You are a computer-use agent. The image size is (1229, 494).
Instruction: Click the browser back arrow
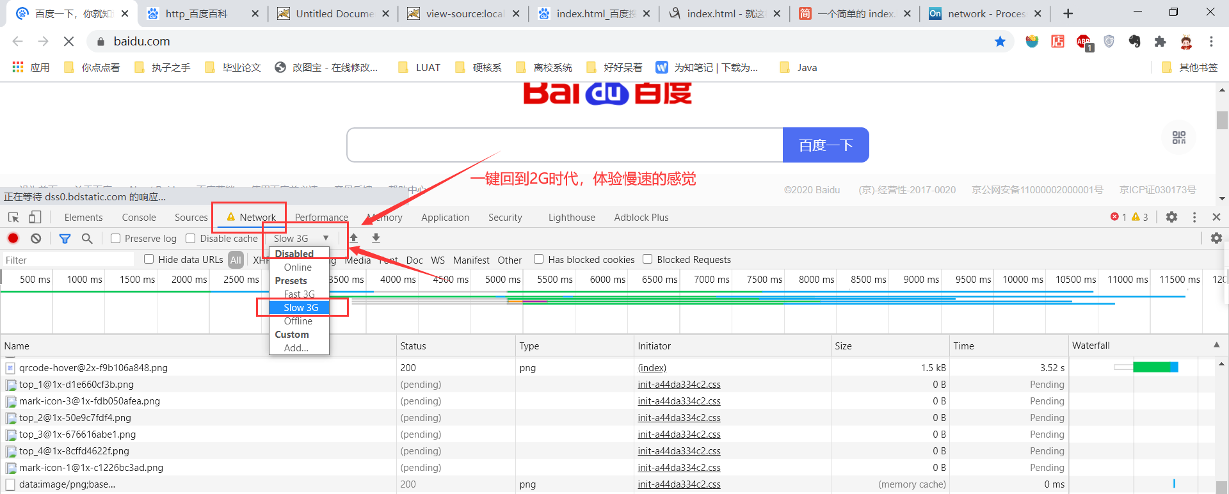click(x=17, y=42)
